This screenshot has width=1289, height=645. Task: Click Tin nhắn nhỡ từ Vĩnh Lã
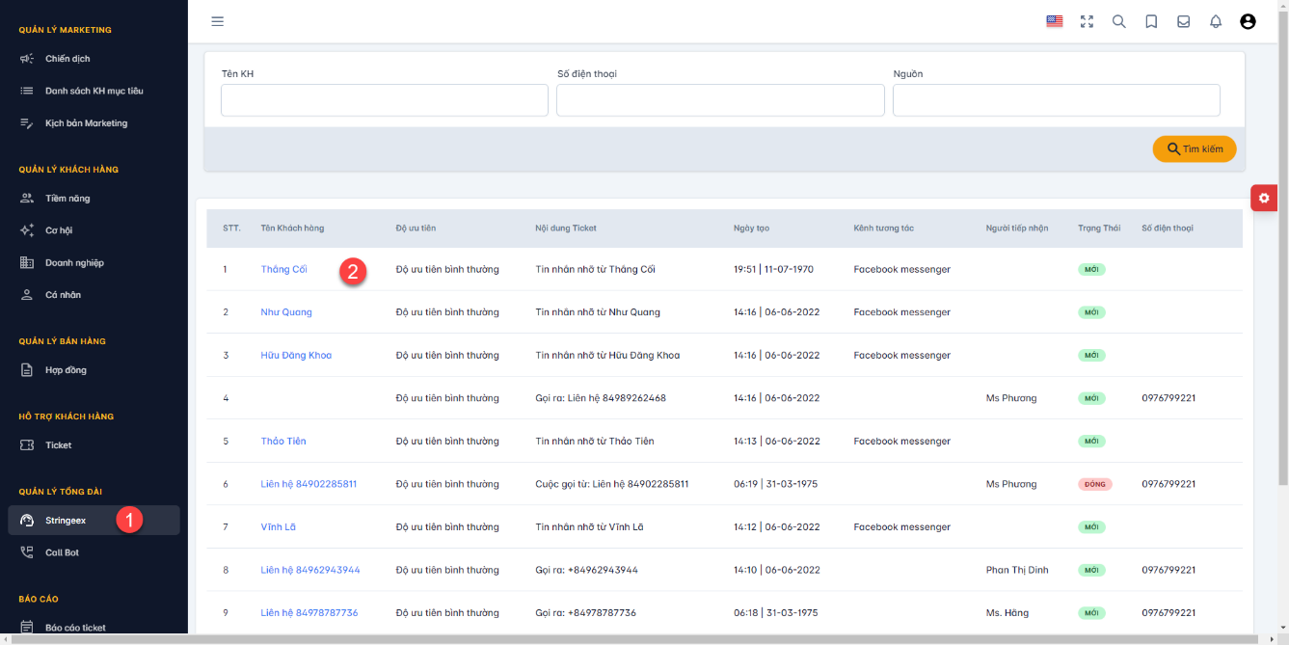tap(589, 526)
